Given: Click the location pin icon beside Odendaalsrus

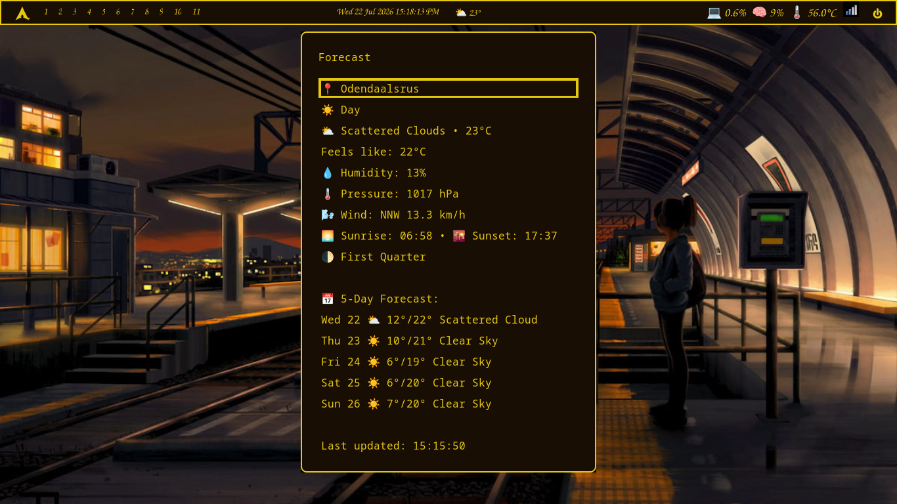Looking at the screenshot, I should point(328,89).
